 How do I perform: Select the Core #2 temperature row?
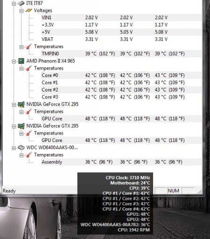pos(121,90)
